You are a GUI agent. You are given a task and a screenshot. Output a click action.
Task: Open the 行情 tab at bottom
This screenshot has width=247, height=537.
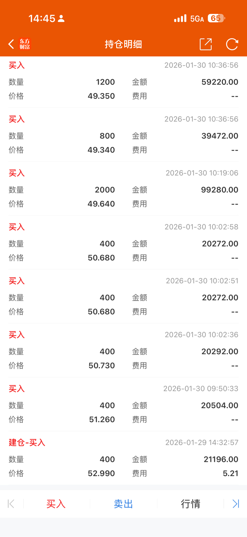[190, 504]
